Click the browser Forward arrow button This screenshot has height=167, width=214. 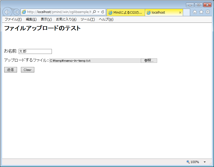point(17,12)
